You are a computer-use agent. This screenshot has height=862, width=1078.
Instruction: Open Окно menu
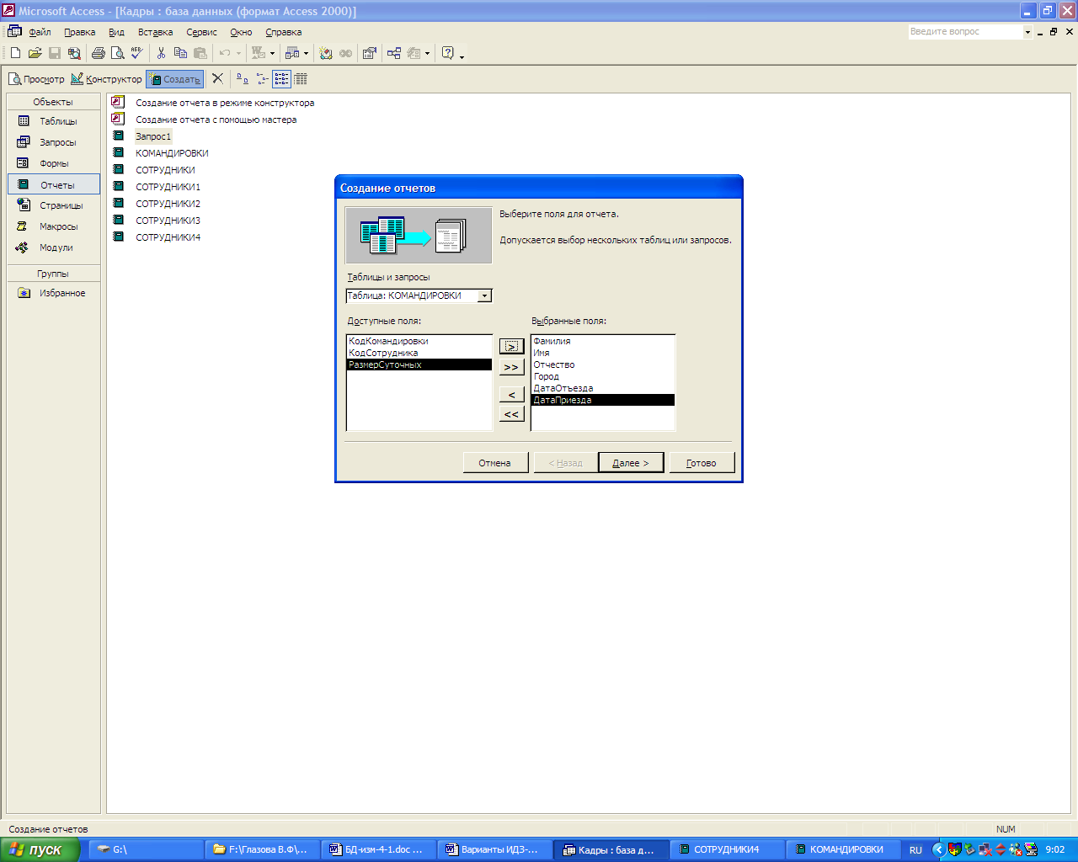coord(241,32)
